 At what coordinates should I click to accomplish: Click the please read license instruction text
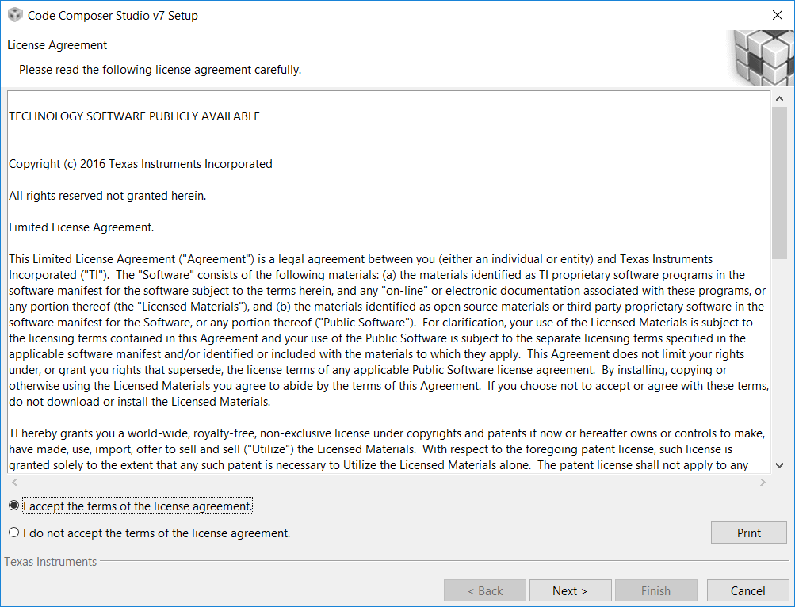[160, 70]
